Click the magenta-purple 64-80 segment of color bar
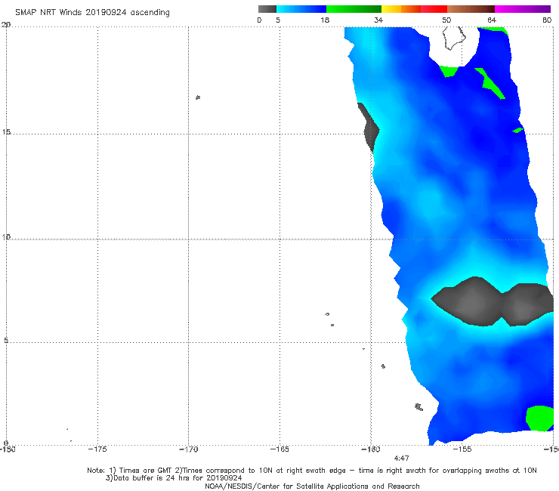Viewport: 559px width, 491px height. 523,9
